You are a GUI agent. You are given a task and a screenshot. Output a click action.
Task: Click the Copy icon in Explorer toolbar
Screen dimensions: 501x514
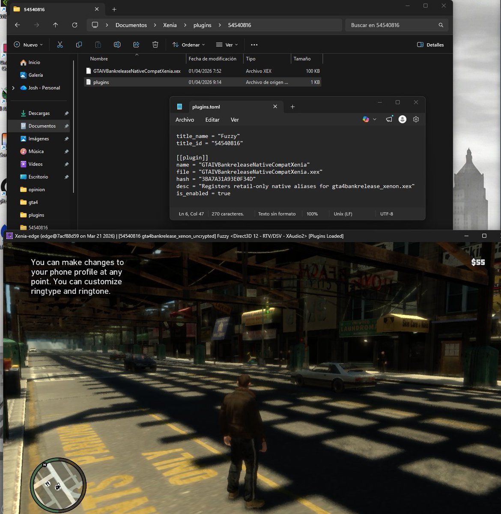79,45
